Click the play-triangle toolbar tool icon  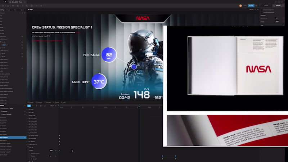tap(41, 6)
